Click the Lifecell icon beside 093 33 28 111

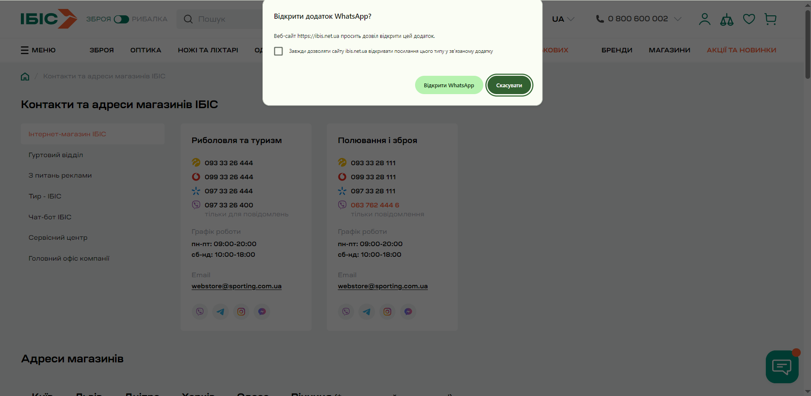[342, 163]
